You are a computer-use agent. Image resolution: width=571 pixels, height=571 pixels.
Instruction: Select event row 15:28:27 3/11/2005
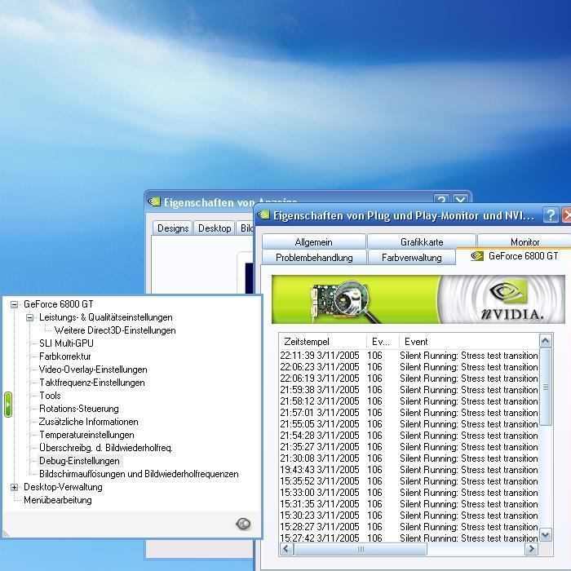click(409, 527)
